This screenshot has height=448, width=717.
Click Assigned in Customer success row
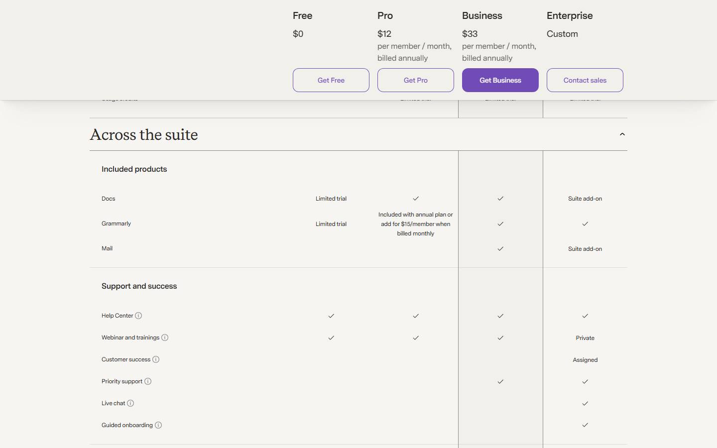[x=585, y=360]
